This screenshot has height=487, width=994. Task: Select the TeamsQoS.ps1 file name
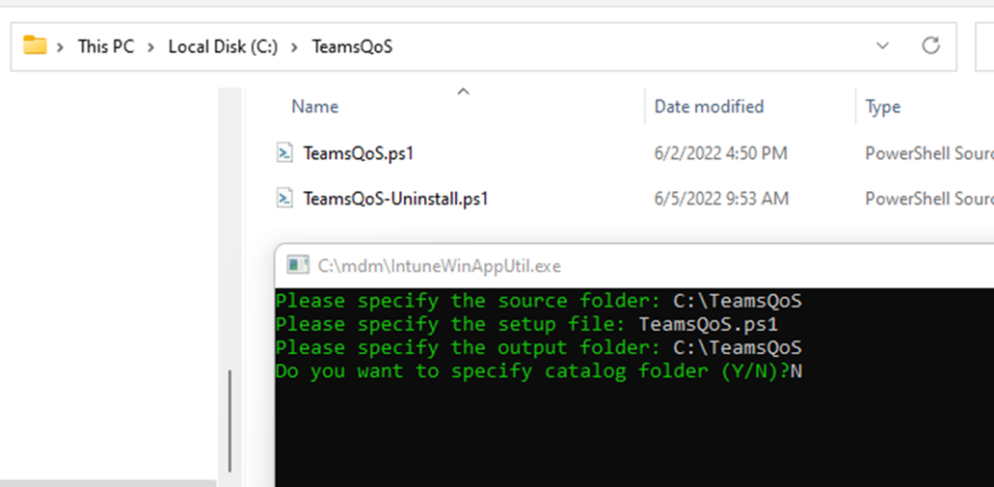[x=358, y=153]
